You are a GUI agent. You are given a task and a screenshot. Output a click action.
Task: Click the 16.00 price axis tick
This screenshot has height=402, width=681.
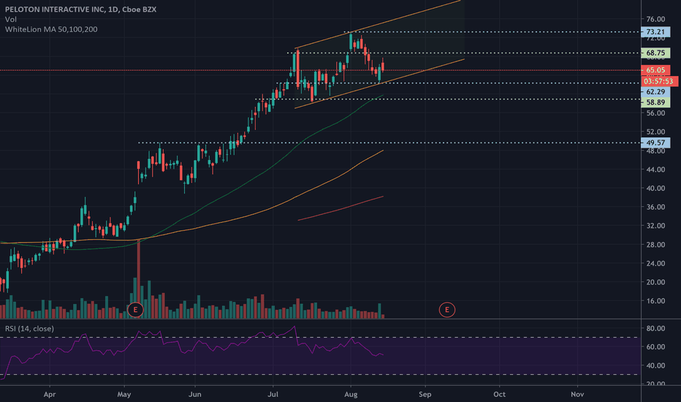tap(655, 300)
